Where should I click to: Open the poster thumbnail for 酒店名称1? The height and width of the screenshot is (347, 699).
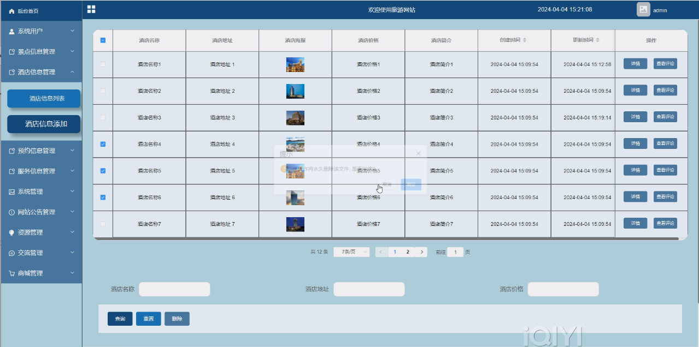[295, 65]
